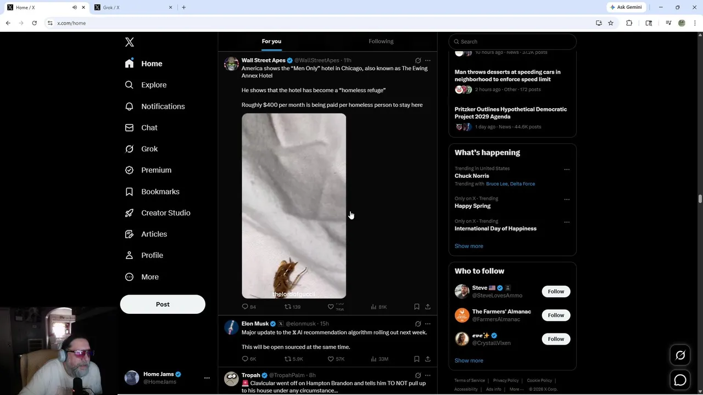The image size is (703, 395).
Task: Open more options on Elon Musk post
Action: (428, 324)
